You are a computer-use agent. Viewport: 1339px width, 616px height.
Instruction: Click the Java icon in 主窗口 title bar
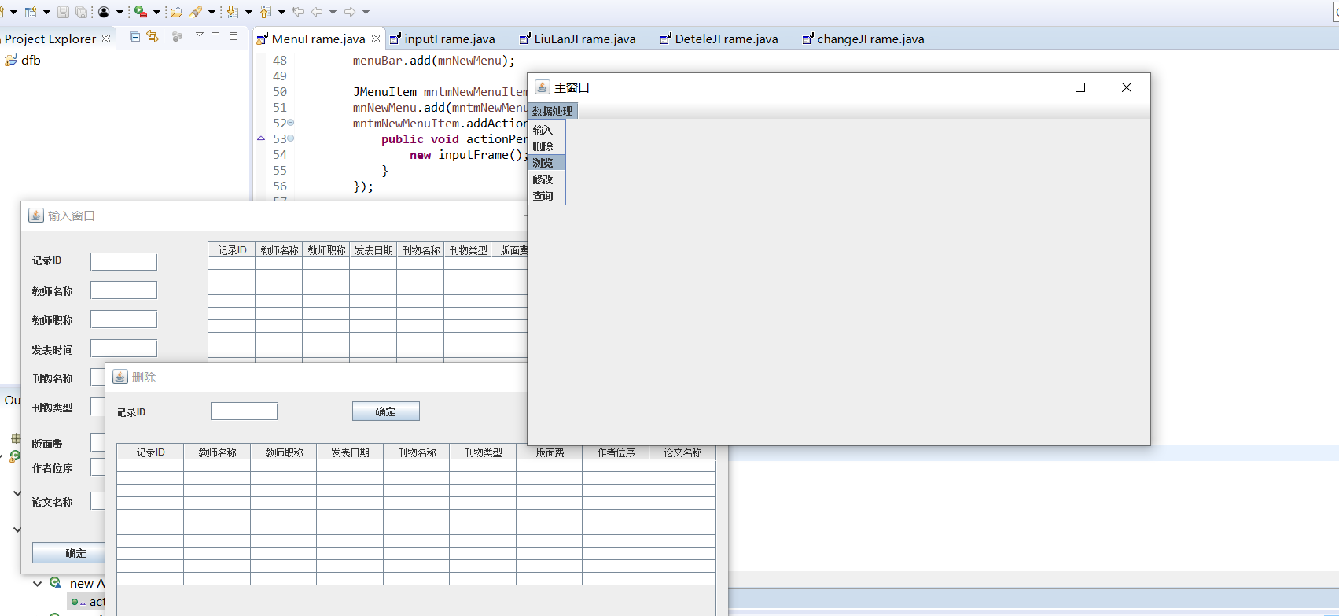tap(543, 87)
